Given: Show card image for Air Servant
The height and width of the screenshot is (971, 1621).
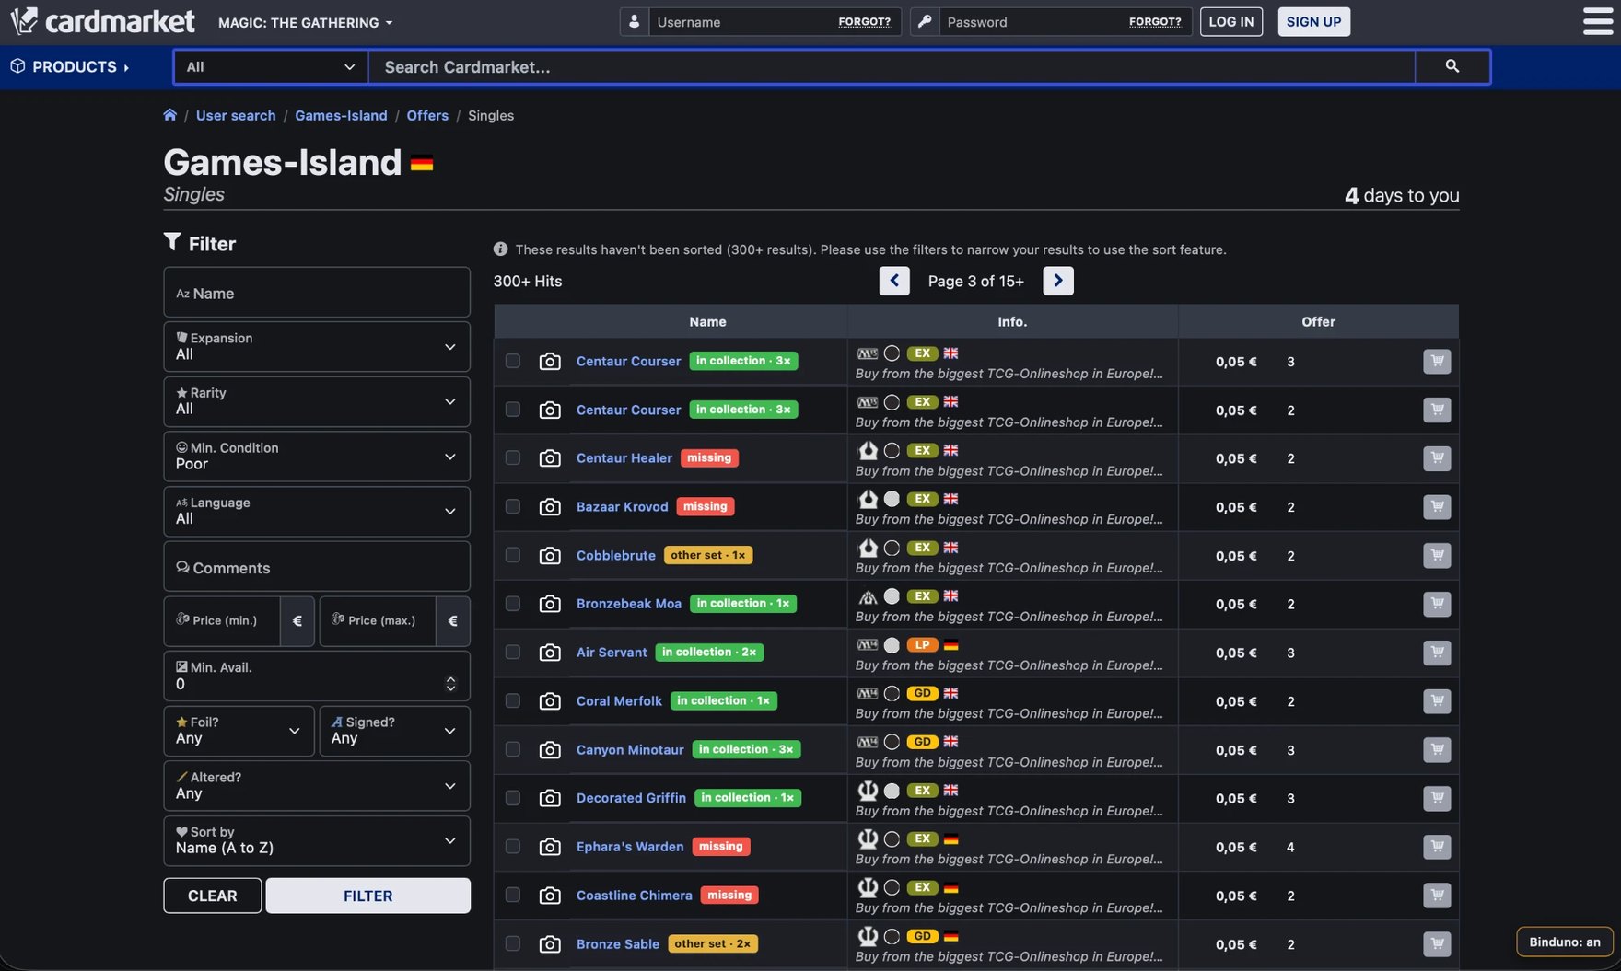Looking at the screenshot, I should [x=550, y=653].
